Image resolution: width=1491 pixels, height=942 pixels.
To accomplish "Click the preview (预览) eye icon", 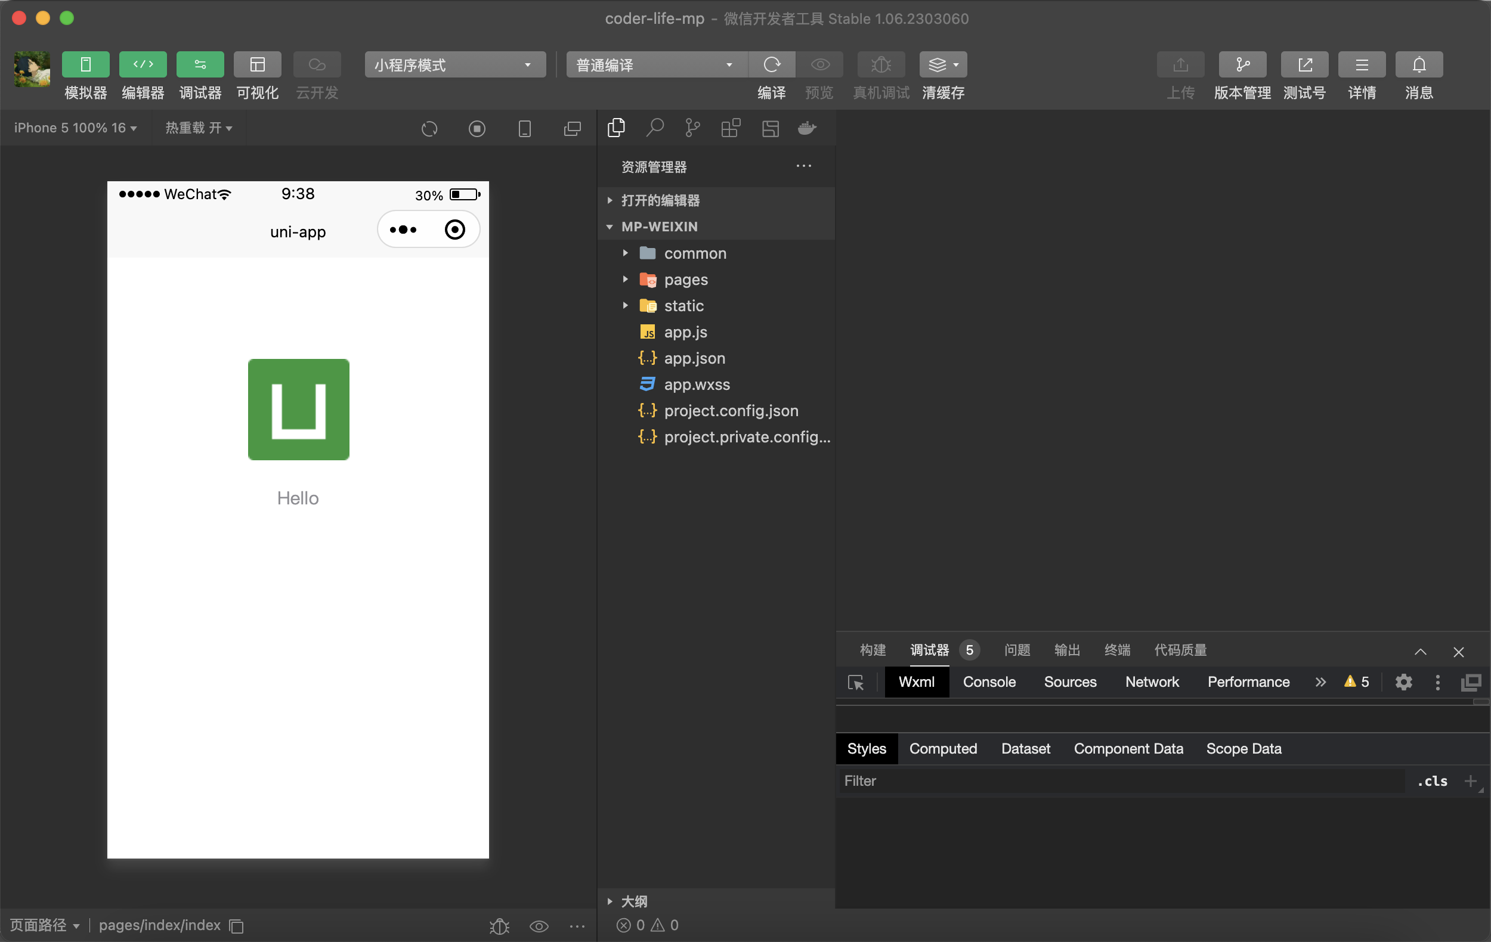I will click(x=820, y=64).
